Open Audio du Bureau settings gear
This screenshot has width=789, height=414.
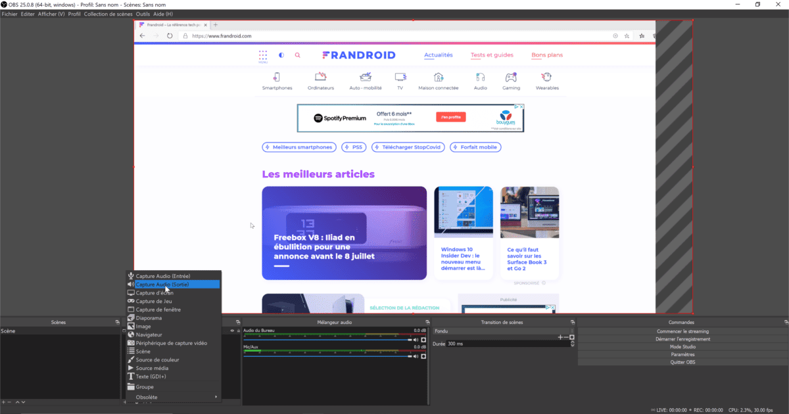pyautogui.click(x=423, y=340)
